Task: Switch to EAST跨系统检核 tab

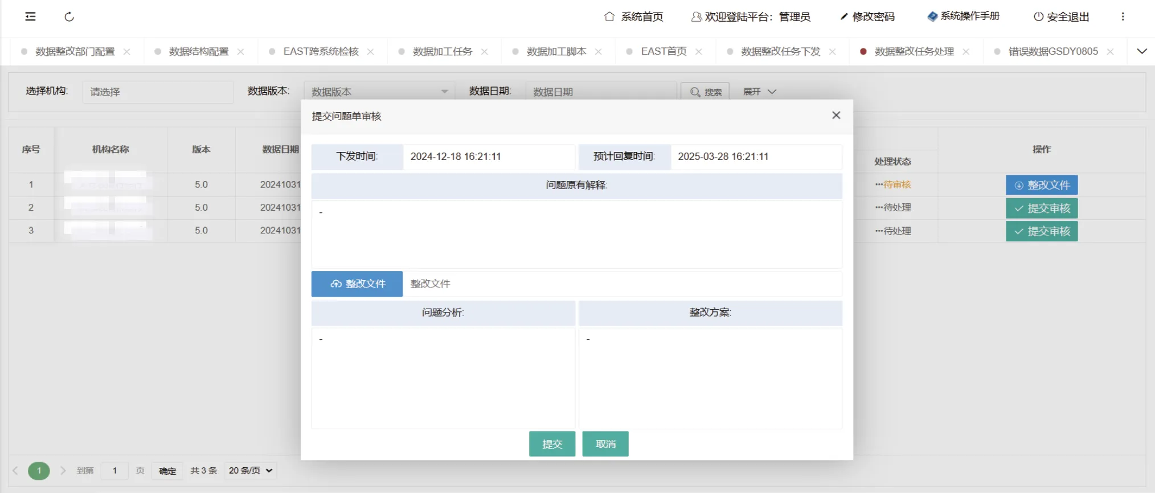Action: (321, 51)
